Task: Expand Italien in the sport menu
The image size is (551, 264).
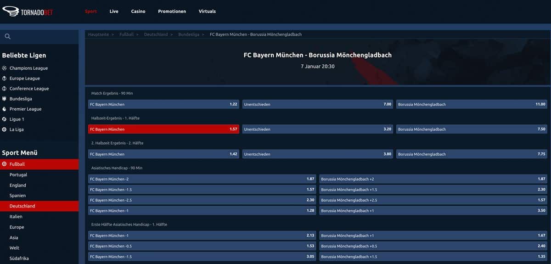Action: click(x=16, y=217)
